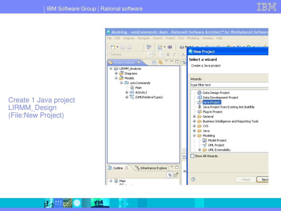Viewport: 281px width, 211px height.
Task: Collapse the Models folder node
Action: tap(116, 78)
